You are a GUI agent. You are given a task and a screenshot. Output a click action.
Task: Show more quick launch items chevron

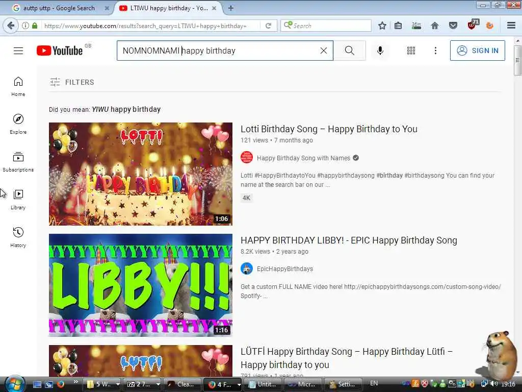click(75, 381)
